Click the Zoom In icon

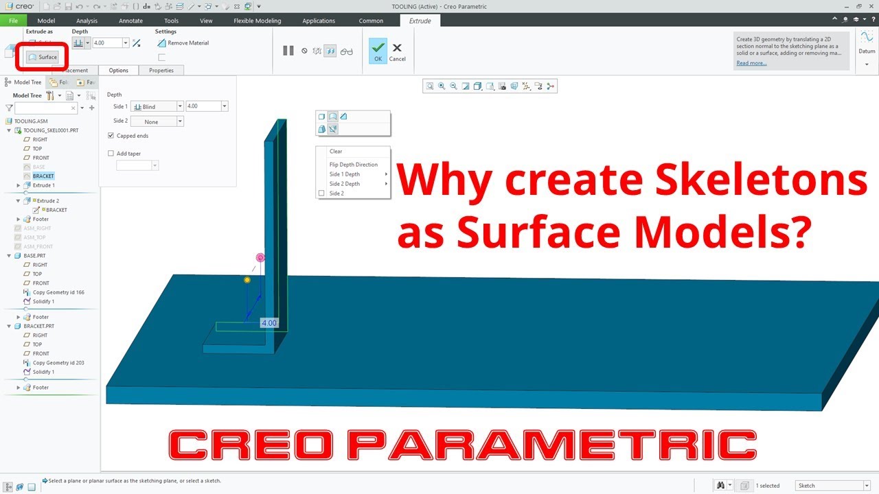(x=442, y=86)
